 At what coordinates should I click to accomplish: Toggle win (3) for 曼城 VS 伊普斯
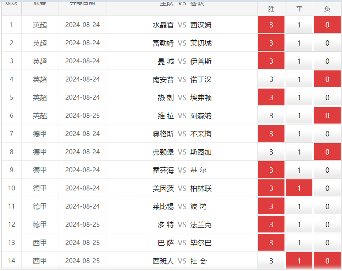[x=271, y=61]
